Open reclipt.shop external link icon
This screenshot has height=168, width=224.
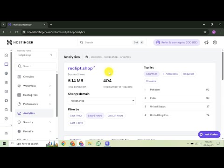(94, 67)
